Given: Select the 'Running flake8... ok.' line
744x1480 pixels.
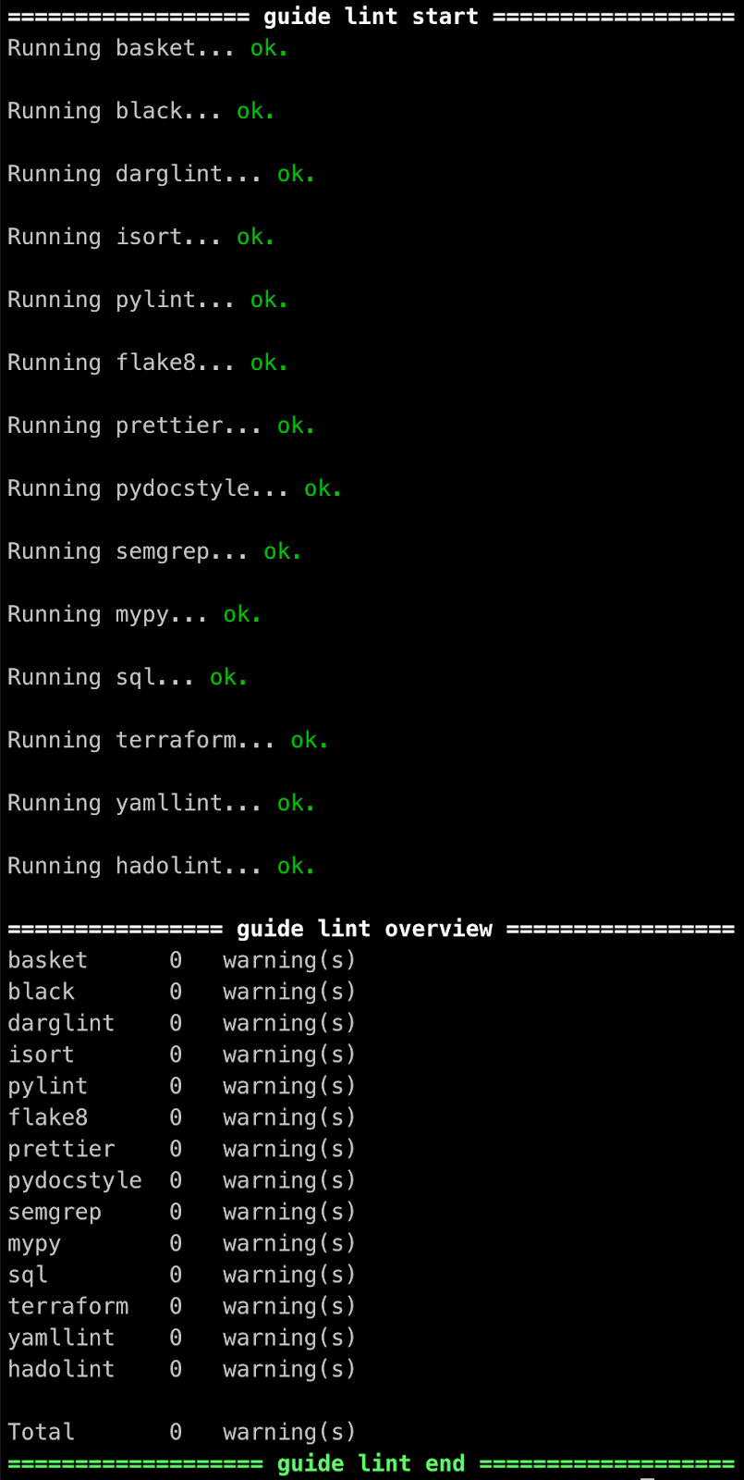Looking at the screenshot, I should pos(148,363).
